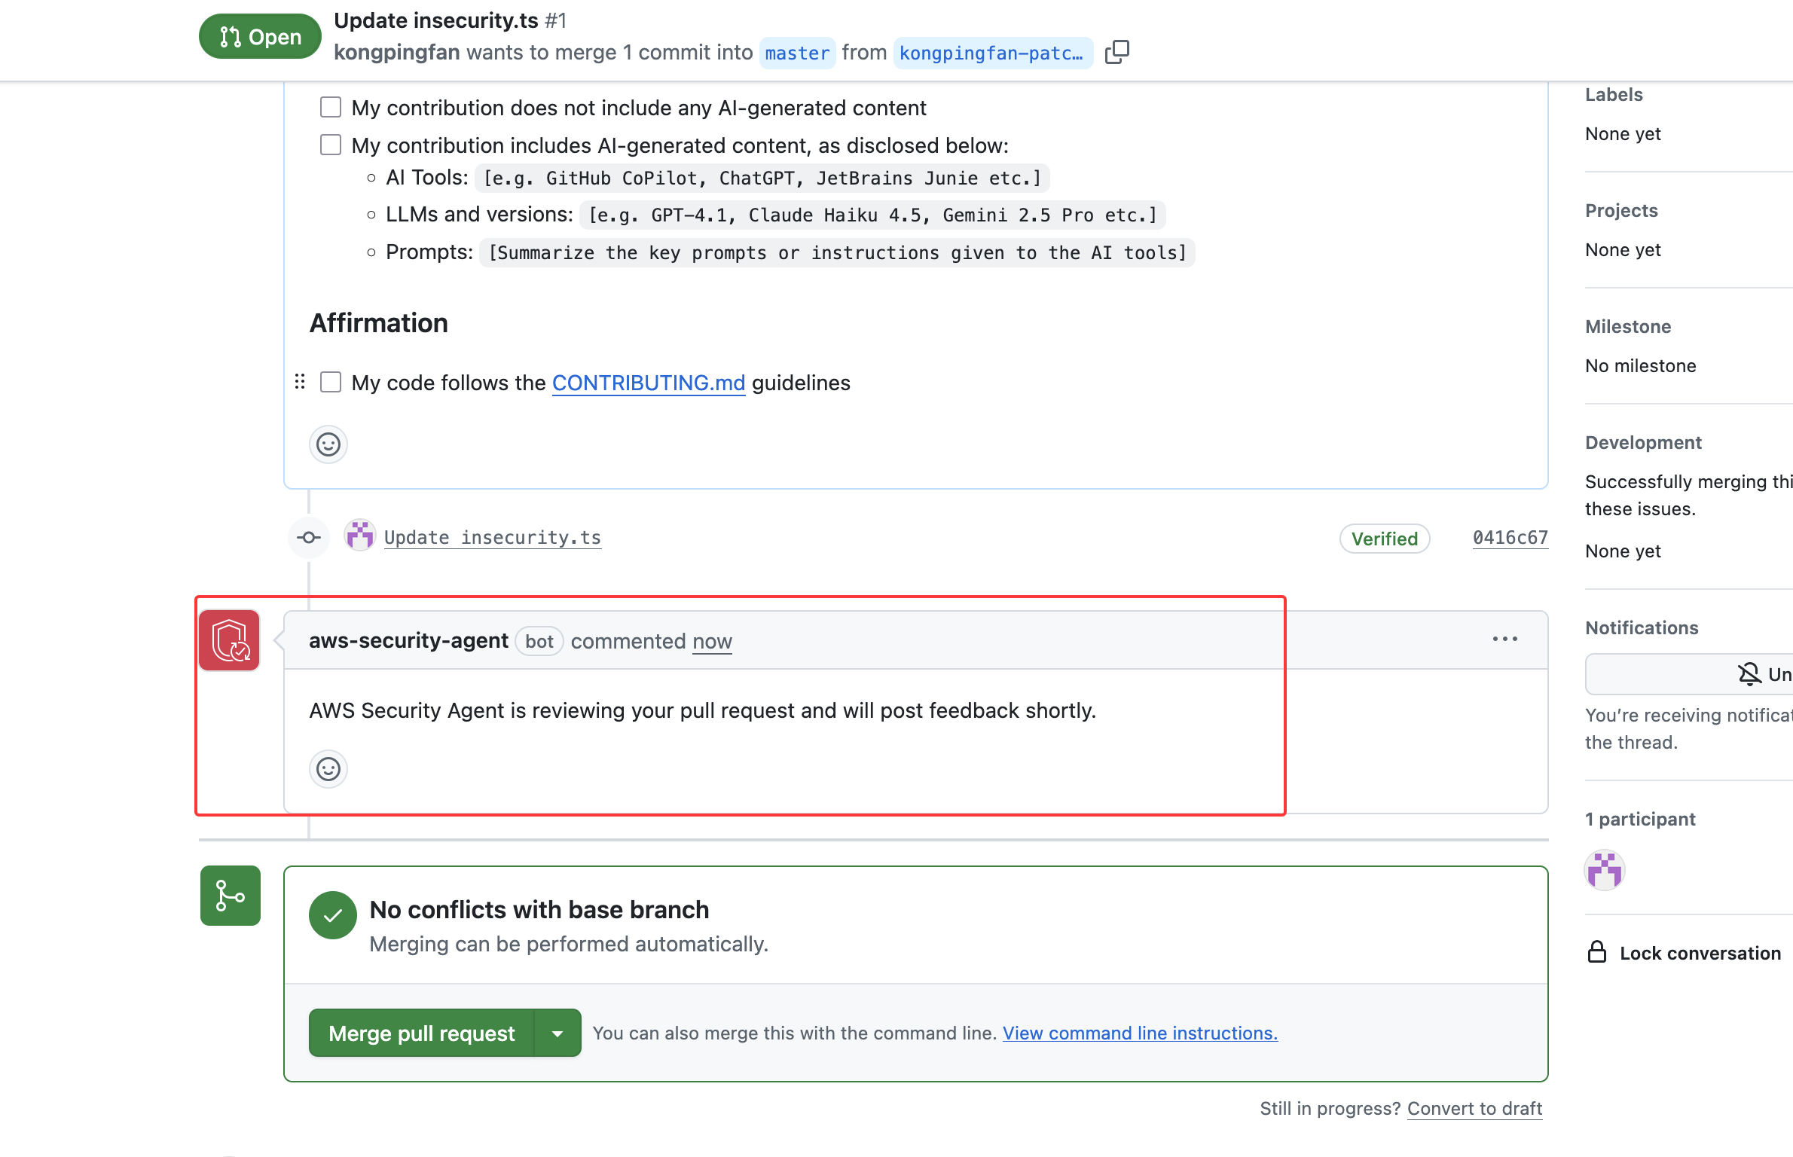The width and height of the screenshot is (1793, 1157).
Task: Add emoji reaction to the pull request description
Action: [328, 444]
